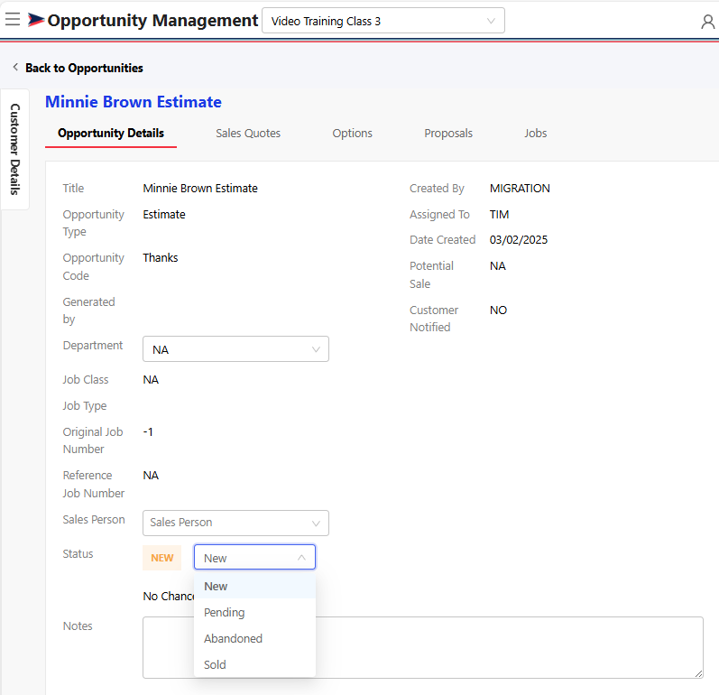Click the Estimate opportunity type value

click(x=164, y=214)
